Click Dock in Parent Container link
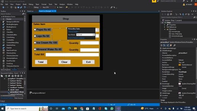 pyautogui.click(x=76, y=38)
